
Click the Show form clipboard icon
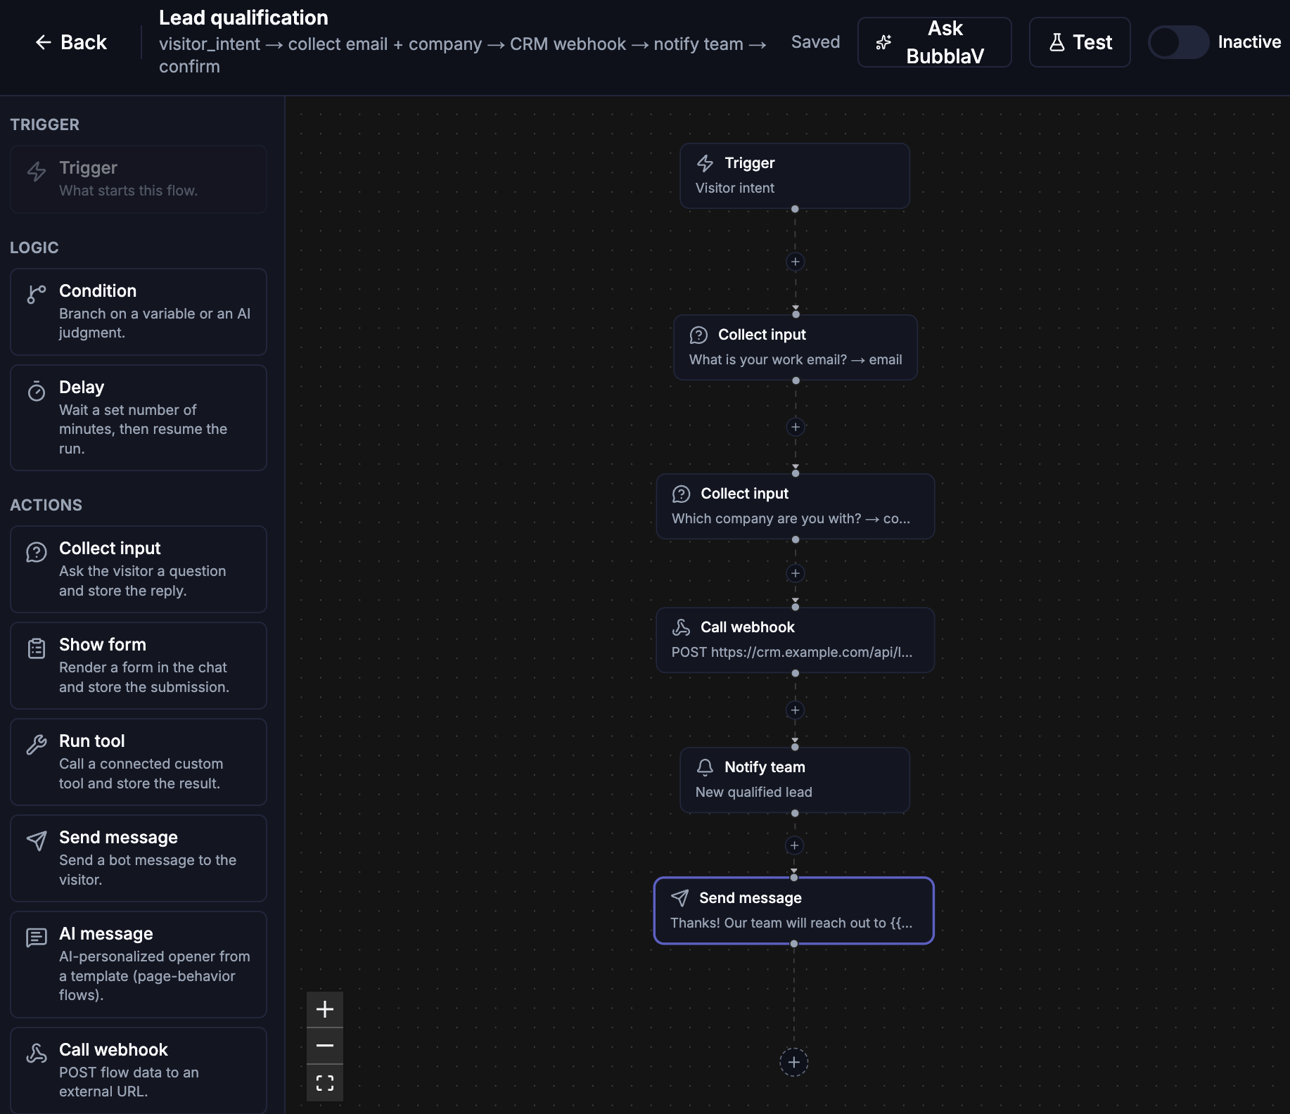click(x=37, y=648)
